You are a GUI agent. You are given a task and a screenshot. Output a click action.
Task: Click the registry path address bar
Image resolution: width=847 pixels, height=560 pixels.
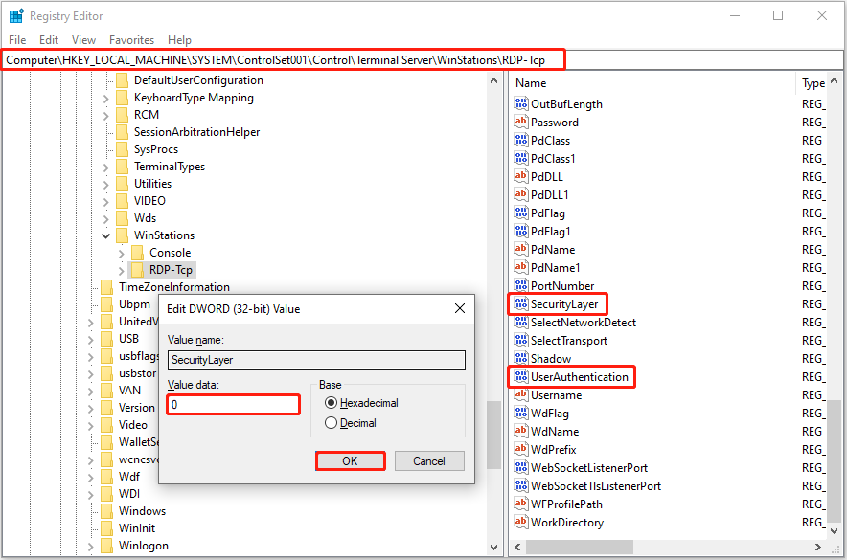point(284,59)
